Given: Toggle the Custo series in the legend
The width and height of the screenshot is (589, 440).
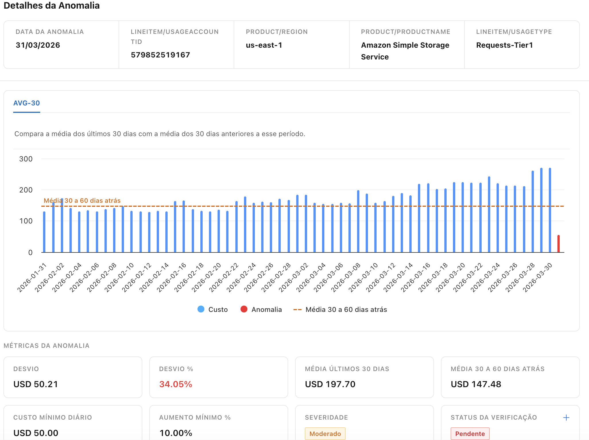Looking at the screenshot, I should [x=218, y=309].
